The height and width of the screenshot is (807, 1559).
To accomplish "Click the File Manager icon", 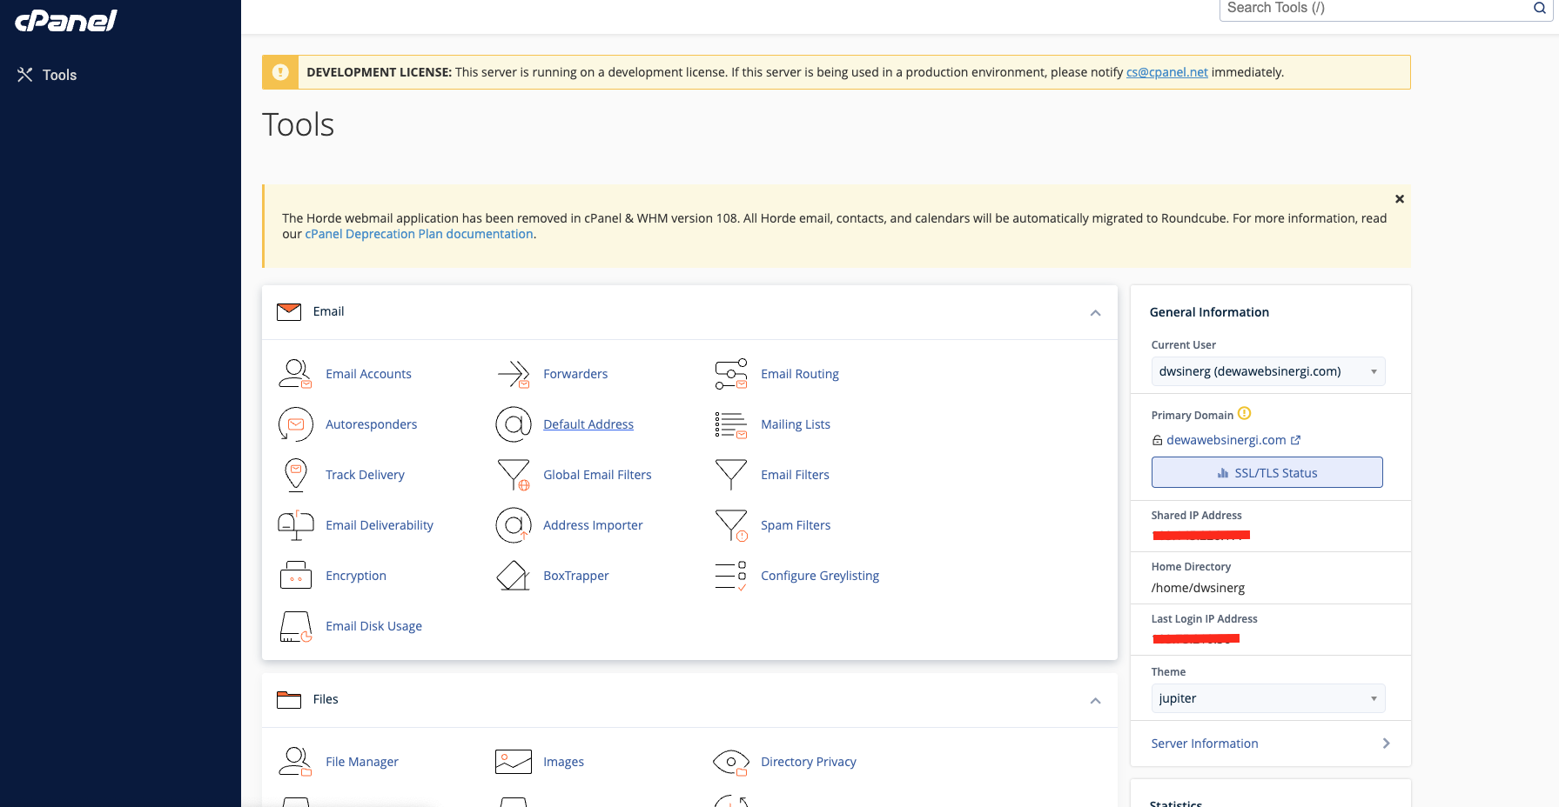I will point(295,762).
